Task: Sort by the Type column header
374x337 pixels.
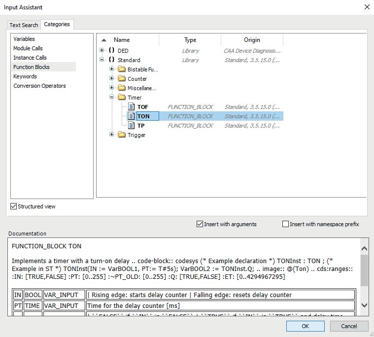Action: click(x=190, y=40)
